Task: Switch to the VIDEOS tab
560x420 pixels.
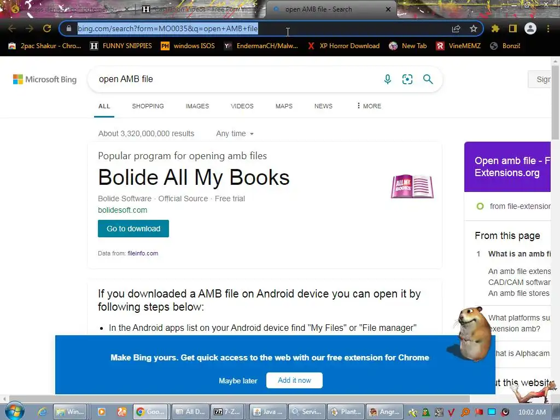Action: point(242,106)
